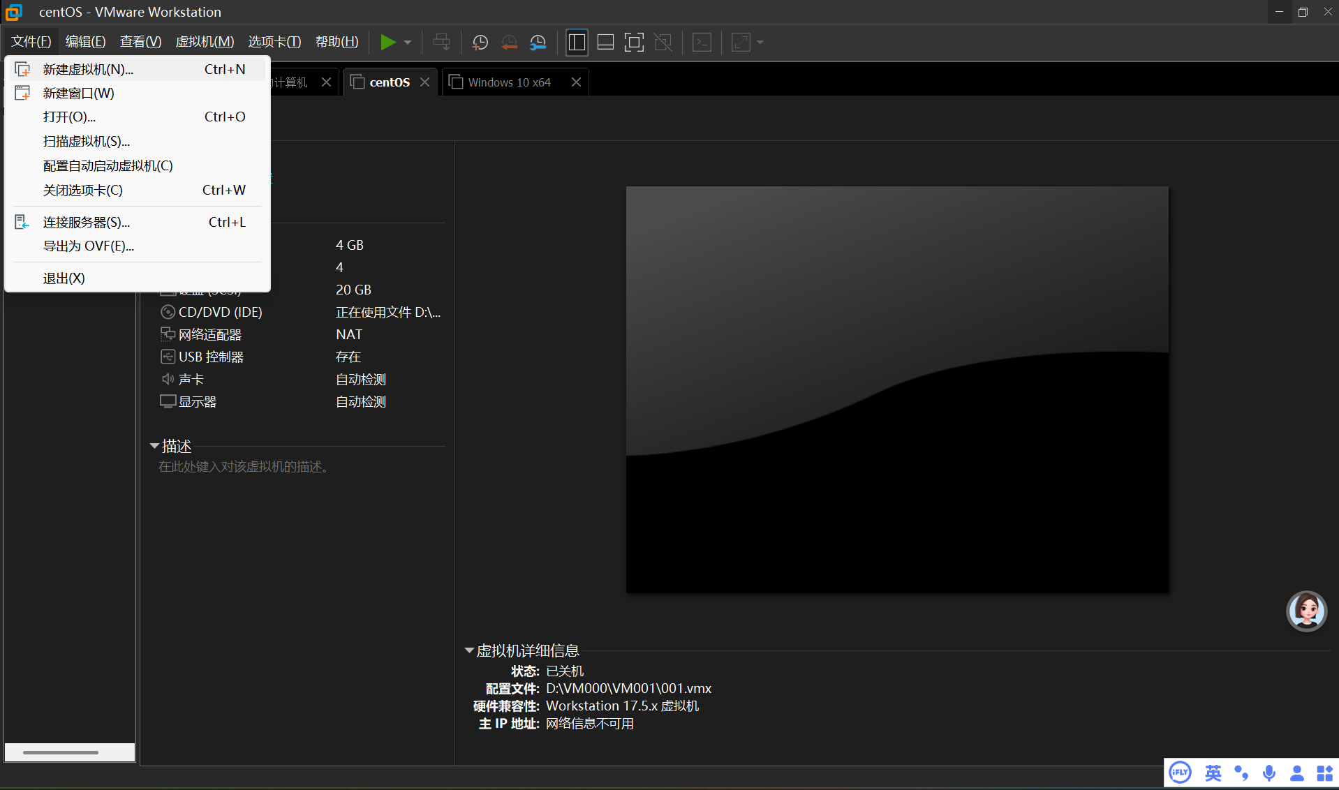Revert the VM to its previous snapshot
This screenshot has width=1339, height=790.
509,43
